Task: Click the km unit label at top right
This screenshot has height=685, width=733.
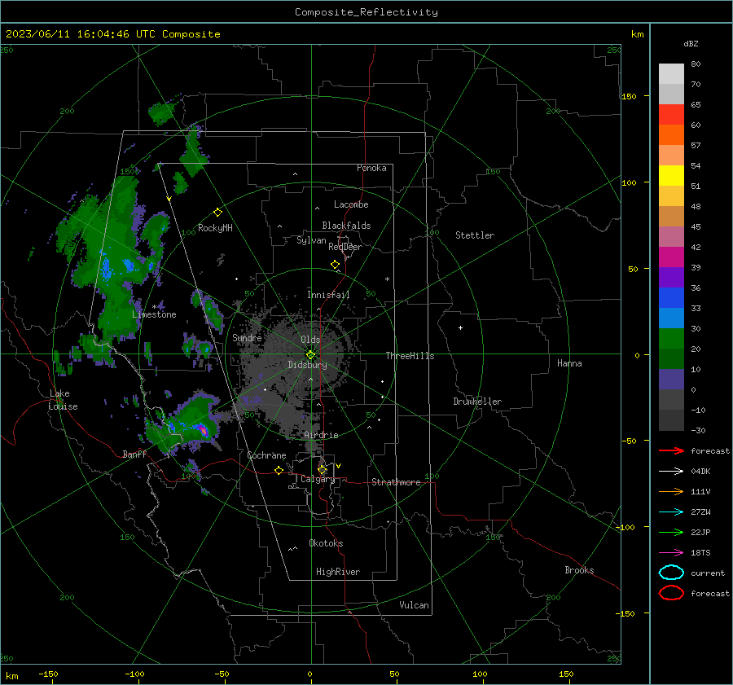Action: pos(637,34)
